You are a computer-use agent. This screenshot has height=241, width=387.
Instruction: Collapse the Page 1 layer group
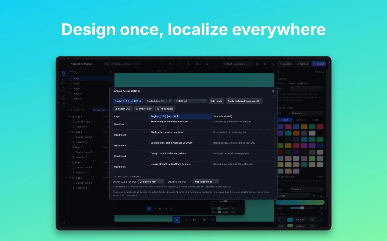70,117
